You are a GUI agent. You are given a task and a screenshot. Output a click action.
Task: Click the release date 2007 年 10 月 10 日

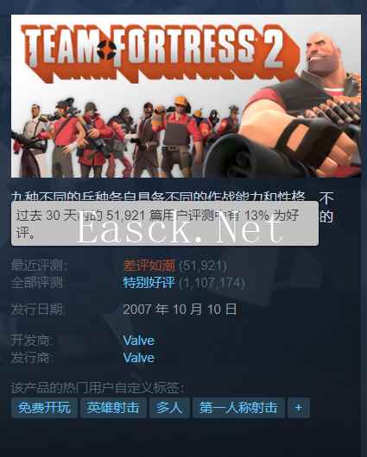pyautogui.click(x=180, y=310)
